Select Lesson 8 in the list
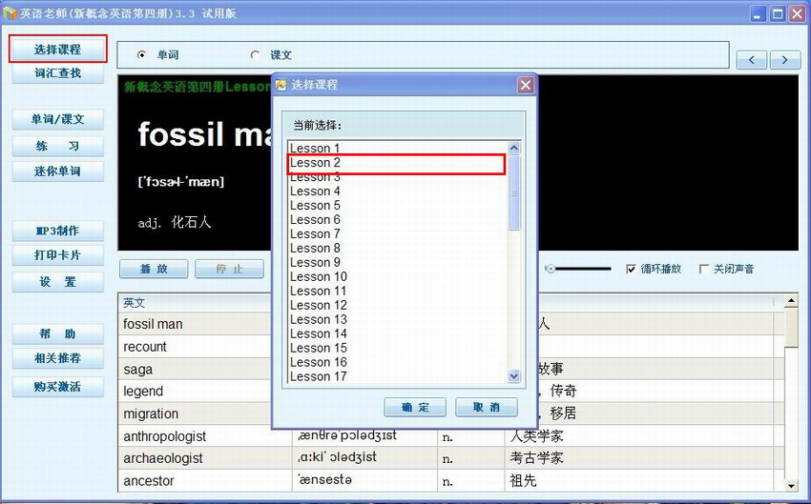The height and width of the screenshot is (504, 811). (x=397, y=249)
